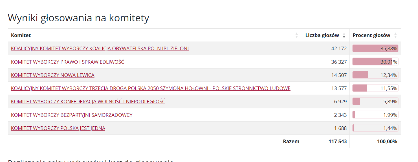
Task: Click the 35,88% progress bar
Action: [375, 49]
